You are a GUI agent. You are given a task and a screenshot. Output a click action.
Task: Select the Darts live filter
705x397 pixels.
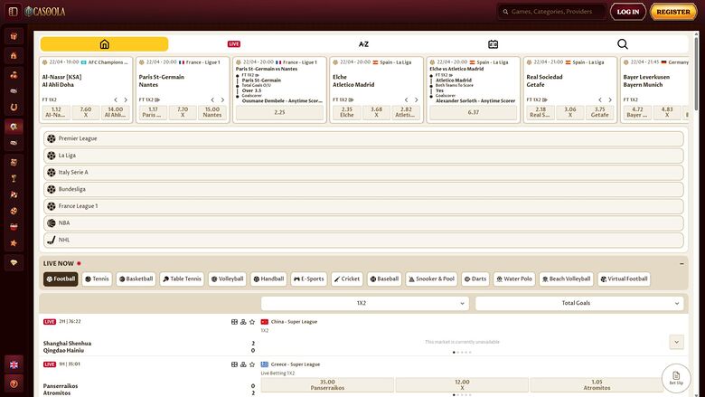click(x=475, y=279)
